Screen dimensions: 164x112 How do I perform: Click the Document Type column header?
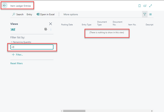point(102,23)
